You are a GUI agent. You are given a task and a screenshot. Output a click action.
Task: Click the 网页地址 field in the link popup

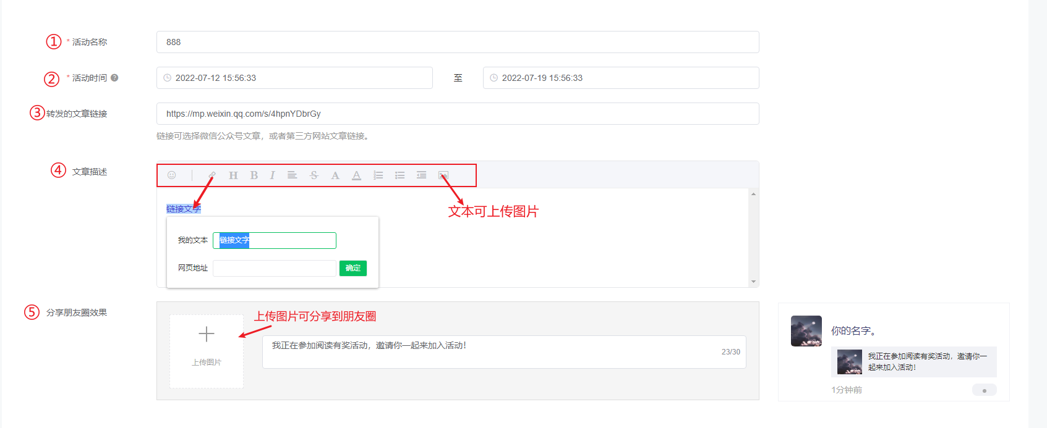coord(275,268)
